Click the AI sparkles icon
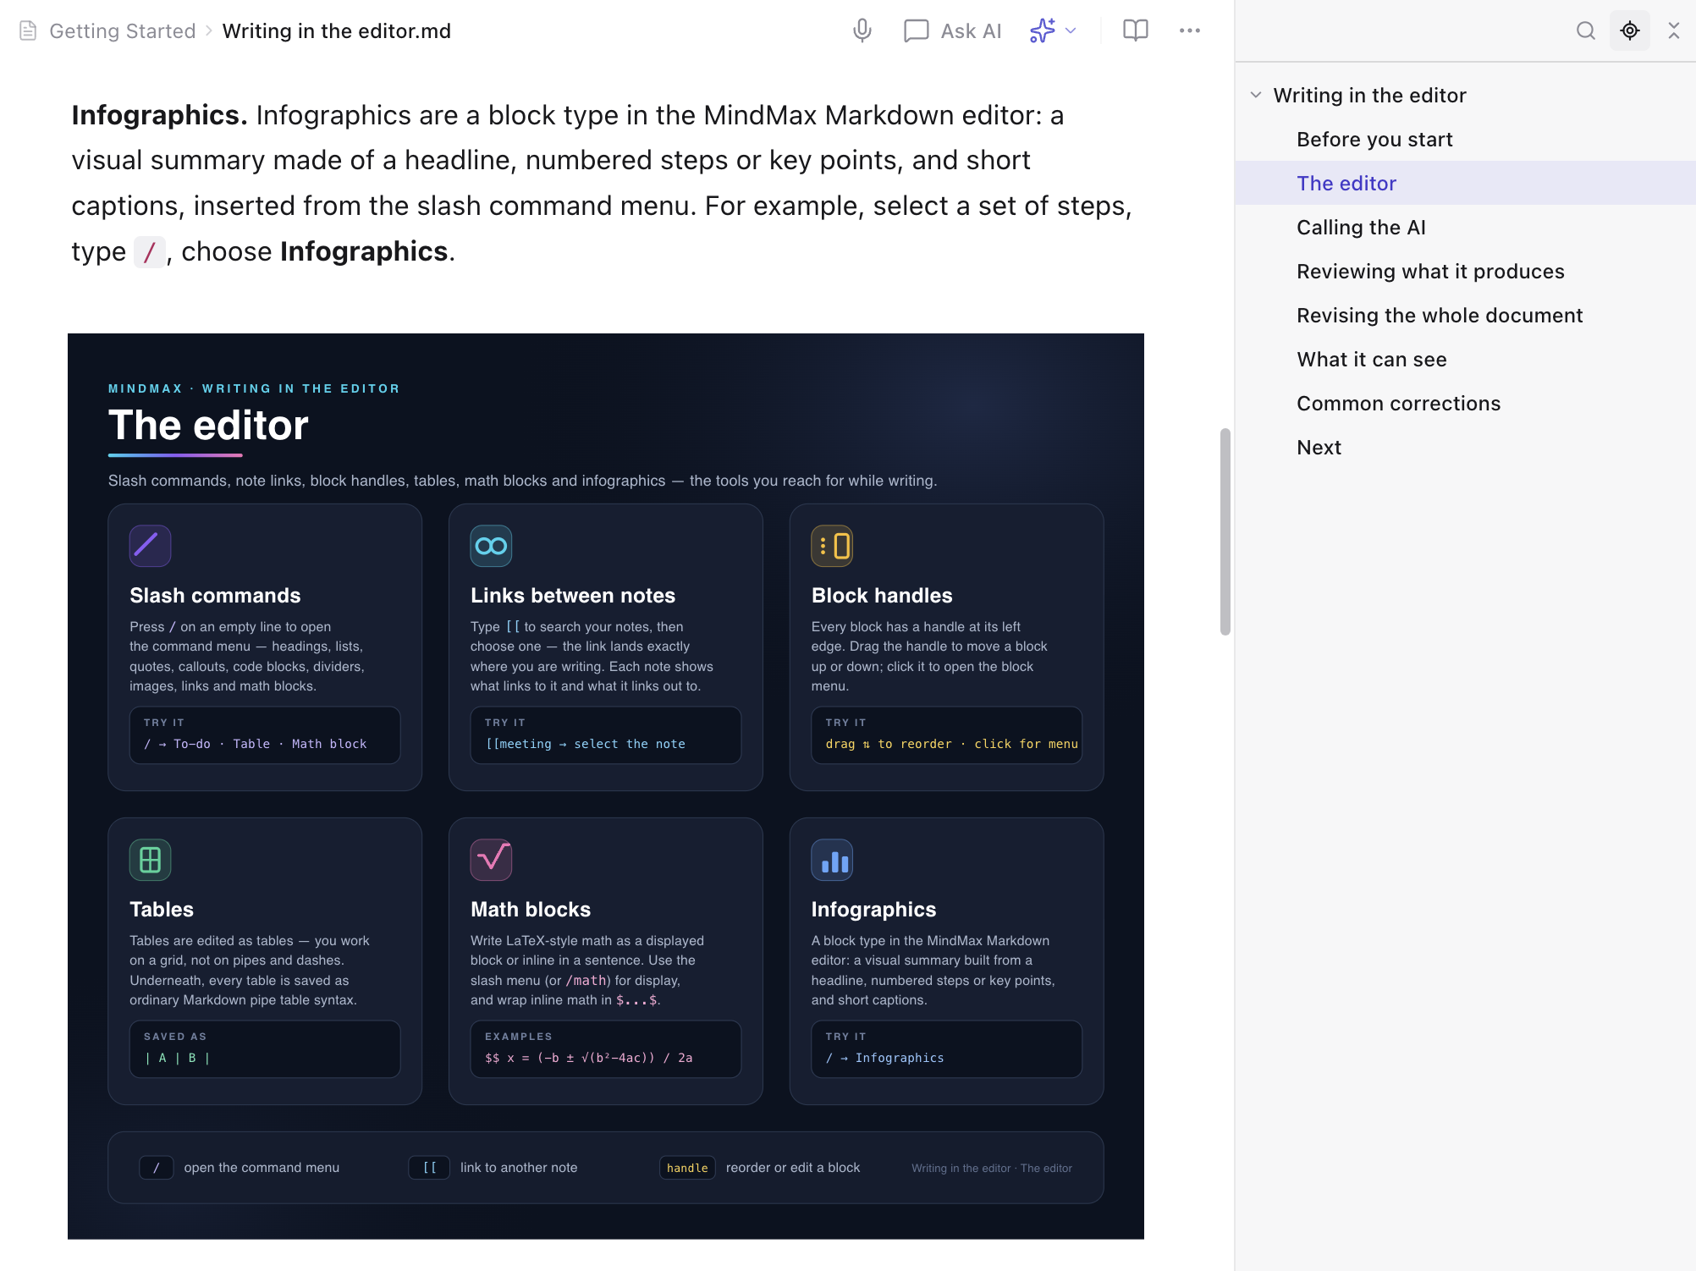The width and height of the screenshot is (1696, 1271). (1042, 31)
